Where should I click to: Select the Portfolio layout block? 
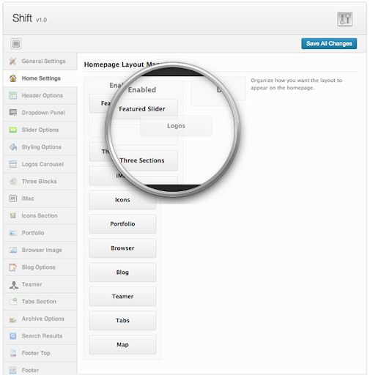tap(122, 224)
